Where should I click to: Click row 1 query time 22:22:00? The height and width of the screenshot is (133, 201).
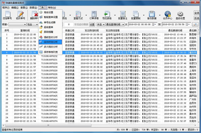pyautogui.click(x=25, y=34)
